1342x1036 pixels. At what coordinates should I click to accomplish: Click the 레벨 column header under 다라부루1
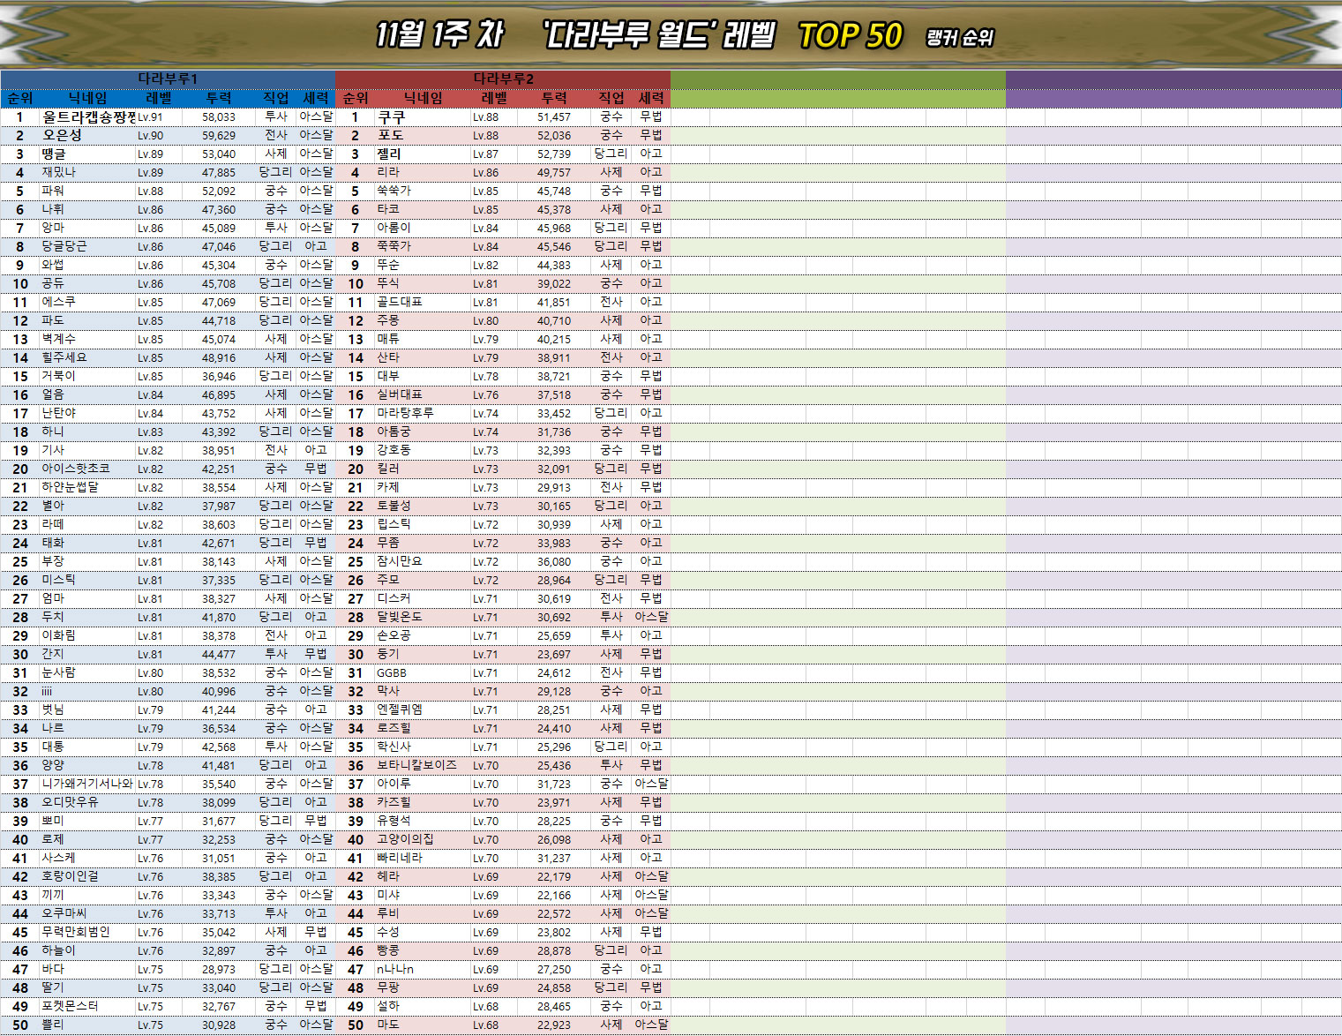coord(159,98)
